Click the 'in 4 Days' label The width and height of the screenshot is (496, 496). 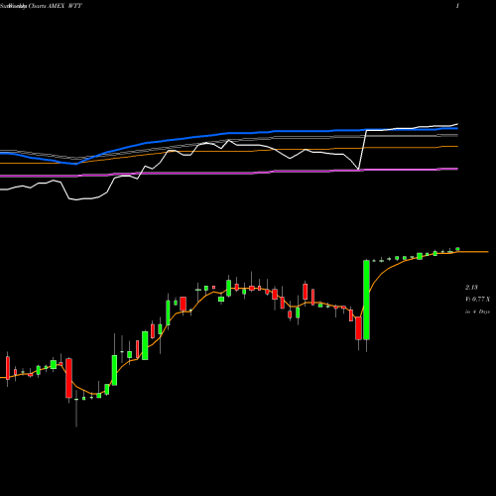(x=477, y=311)
